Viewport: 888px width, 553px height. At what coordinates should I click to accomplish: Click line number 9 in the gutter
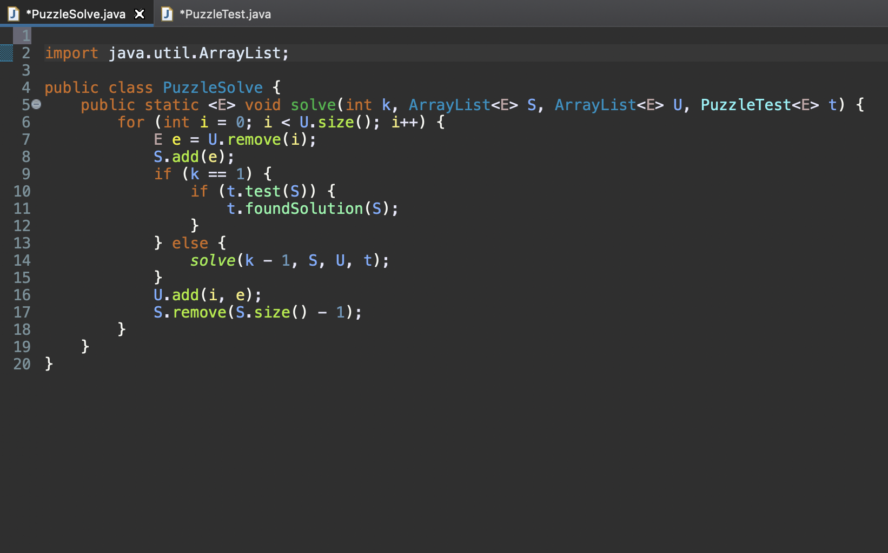25,174
